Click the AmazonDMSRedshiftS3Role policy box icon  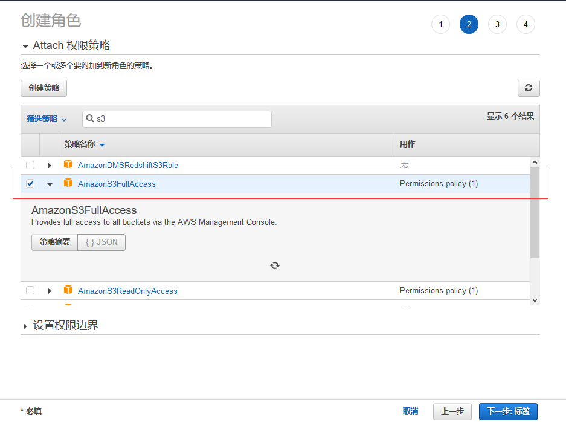(x=68, y=164)
